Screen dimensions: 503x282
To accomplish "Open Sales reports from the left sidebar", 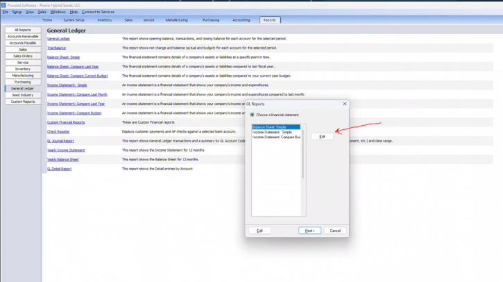I will [x=23, y=49].
